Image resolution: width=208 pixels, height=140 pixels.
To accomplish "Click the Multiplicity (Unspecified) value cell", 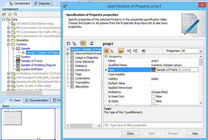I will (x=175, y=92).
